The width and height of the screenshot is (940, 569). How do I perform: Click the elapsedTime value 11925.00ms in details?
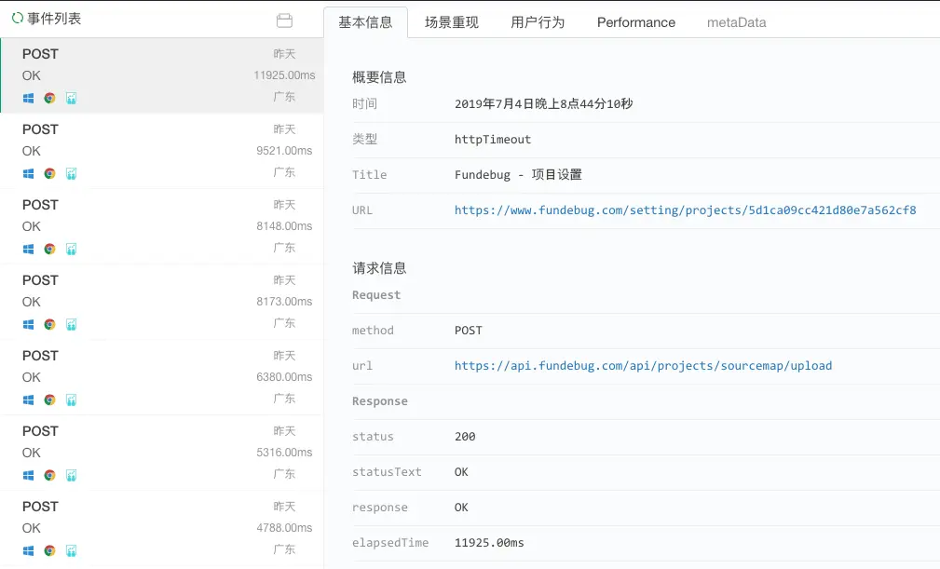tap(489, 543)
